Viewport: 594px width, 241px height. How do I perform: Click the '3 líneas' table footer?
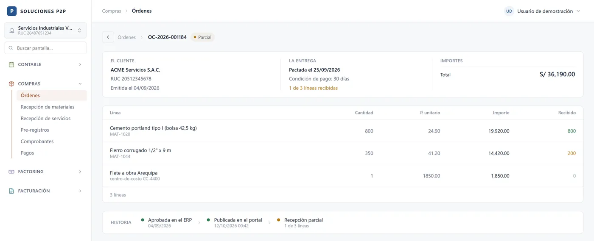pyautogui.click(x=118, y=195)
